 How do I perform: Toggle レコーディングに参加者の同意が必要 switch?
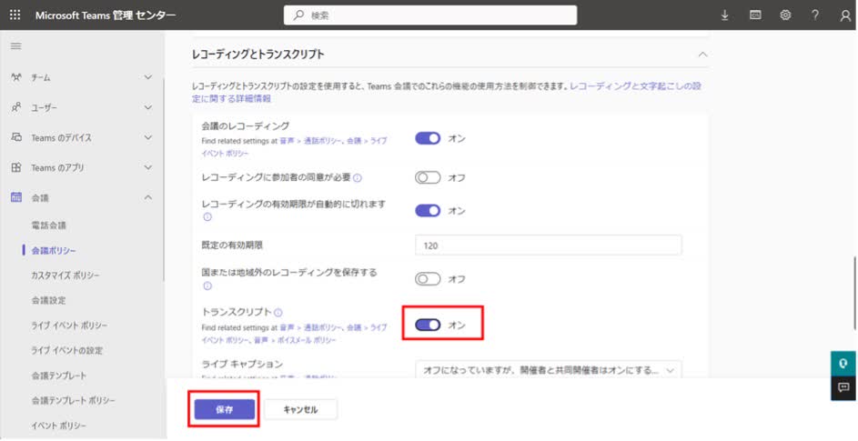[x=428, y=178]
